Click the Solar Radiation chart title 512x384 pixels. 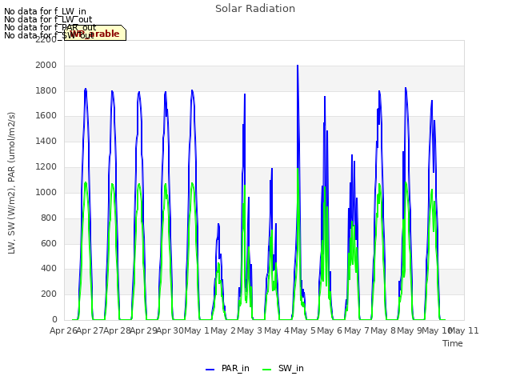(255, 9)
